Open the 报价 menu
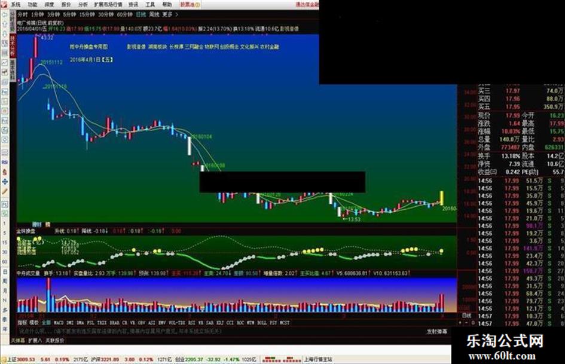The height and width of the screenshot is (364, 565). point(66,5)
